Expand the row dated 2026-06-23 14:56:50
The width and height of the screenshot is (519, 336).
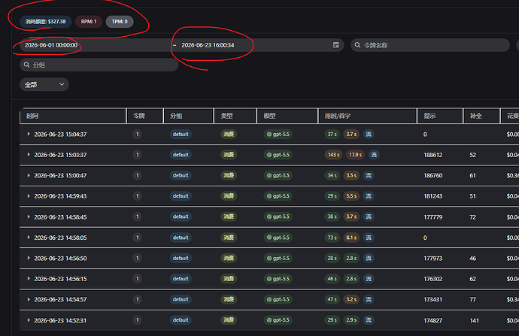pyautogui.click(x=29, y=258)
